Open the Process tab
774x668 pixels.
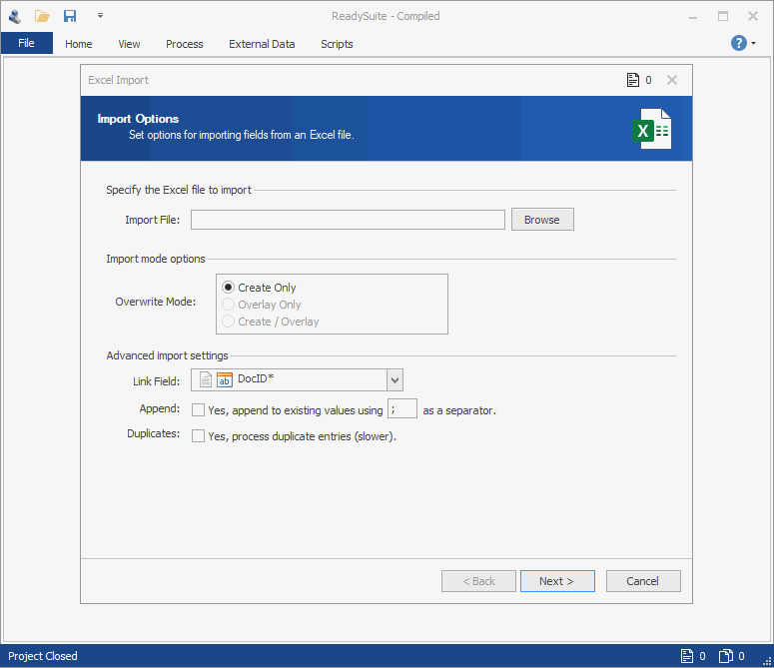click(184, 44)
